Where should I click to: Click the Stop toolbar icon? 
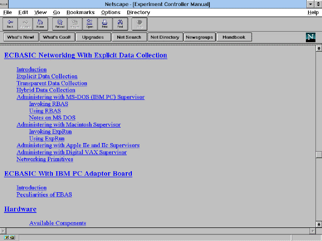[140, 24]
